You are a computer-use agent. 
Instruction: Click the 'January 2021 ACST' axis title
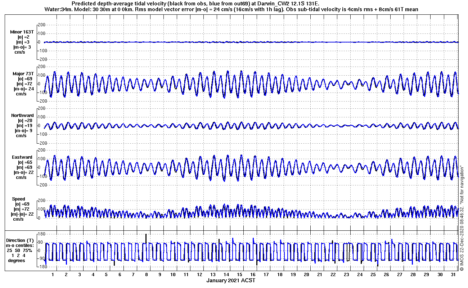[231, 280]
